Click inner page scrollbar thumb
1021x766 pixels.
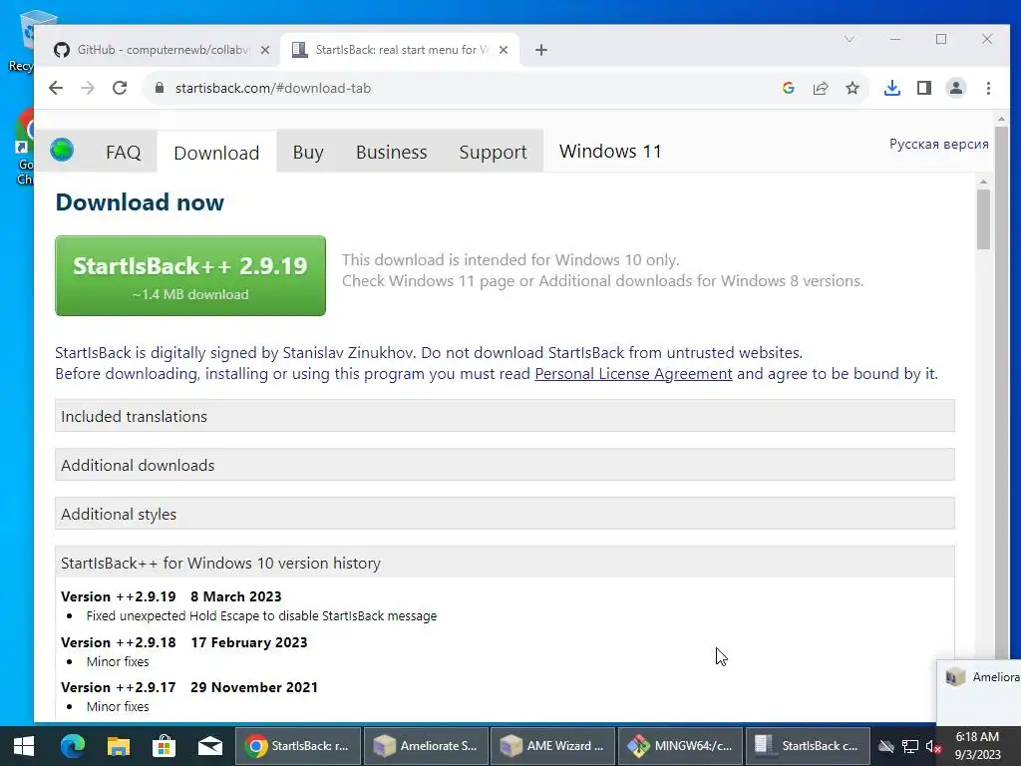coord(983,219)
